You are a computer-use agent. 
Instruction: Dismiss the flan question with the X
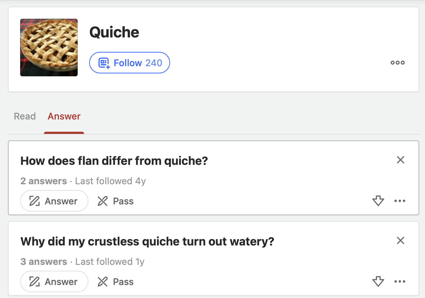click(x=400, y=160)
